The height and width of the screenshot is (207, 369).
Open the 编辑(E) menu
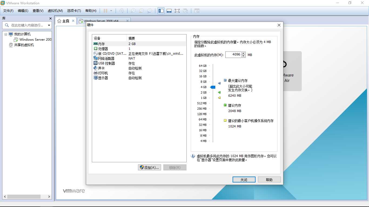pyautogui.click(x=23, y=11)
